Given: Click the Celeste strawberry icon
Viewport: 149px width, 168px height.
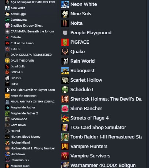Looking at the screenshot, I should click(7, 37).
